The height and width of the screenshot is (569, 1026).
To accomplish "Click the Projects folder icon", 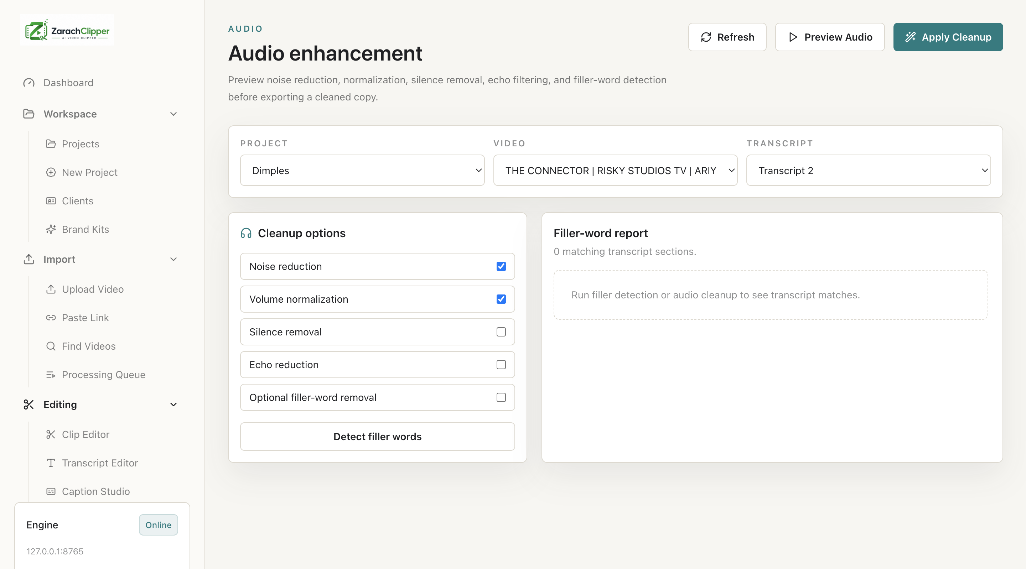I will 51,144.
